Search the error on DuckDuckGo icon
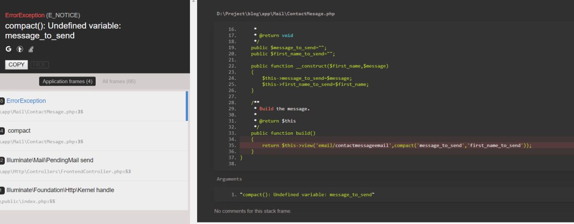Image resolution: width=574 pixels, height=224 pixels. [x=20, y=49]
